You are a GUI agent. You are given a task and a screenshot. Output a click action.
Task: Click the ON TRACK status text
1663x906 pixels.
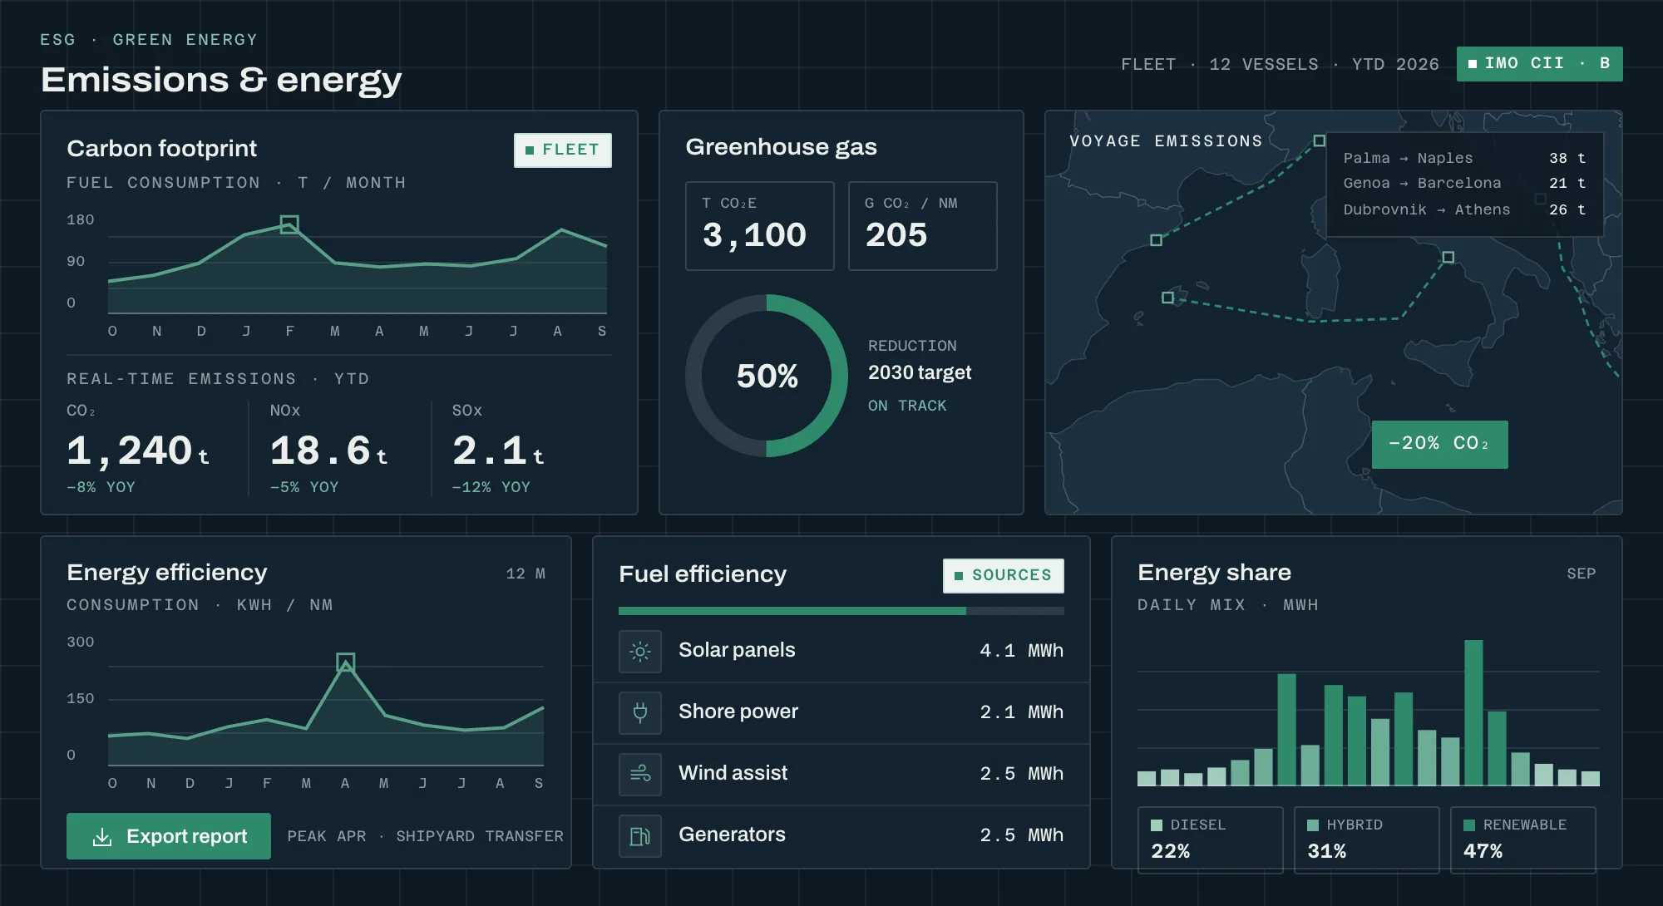pos(907,406)
